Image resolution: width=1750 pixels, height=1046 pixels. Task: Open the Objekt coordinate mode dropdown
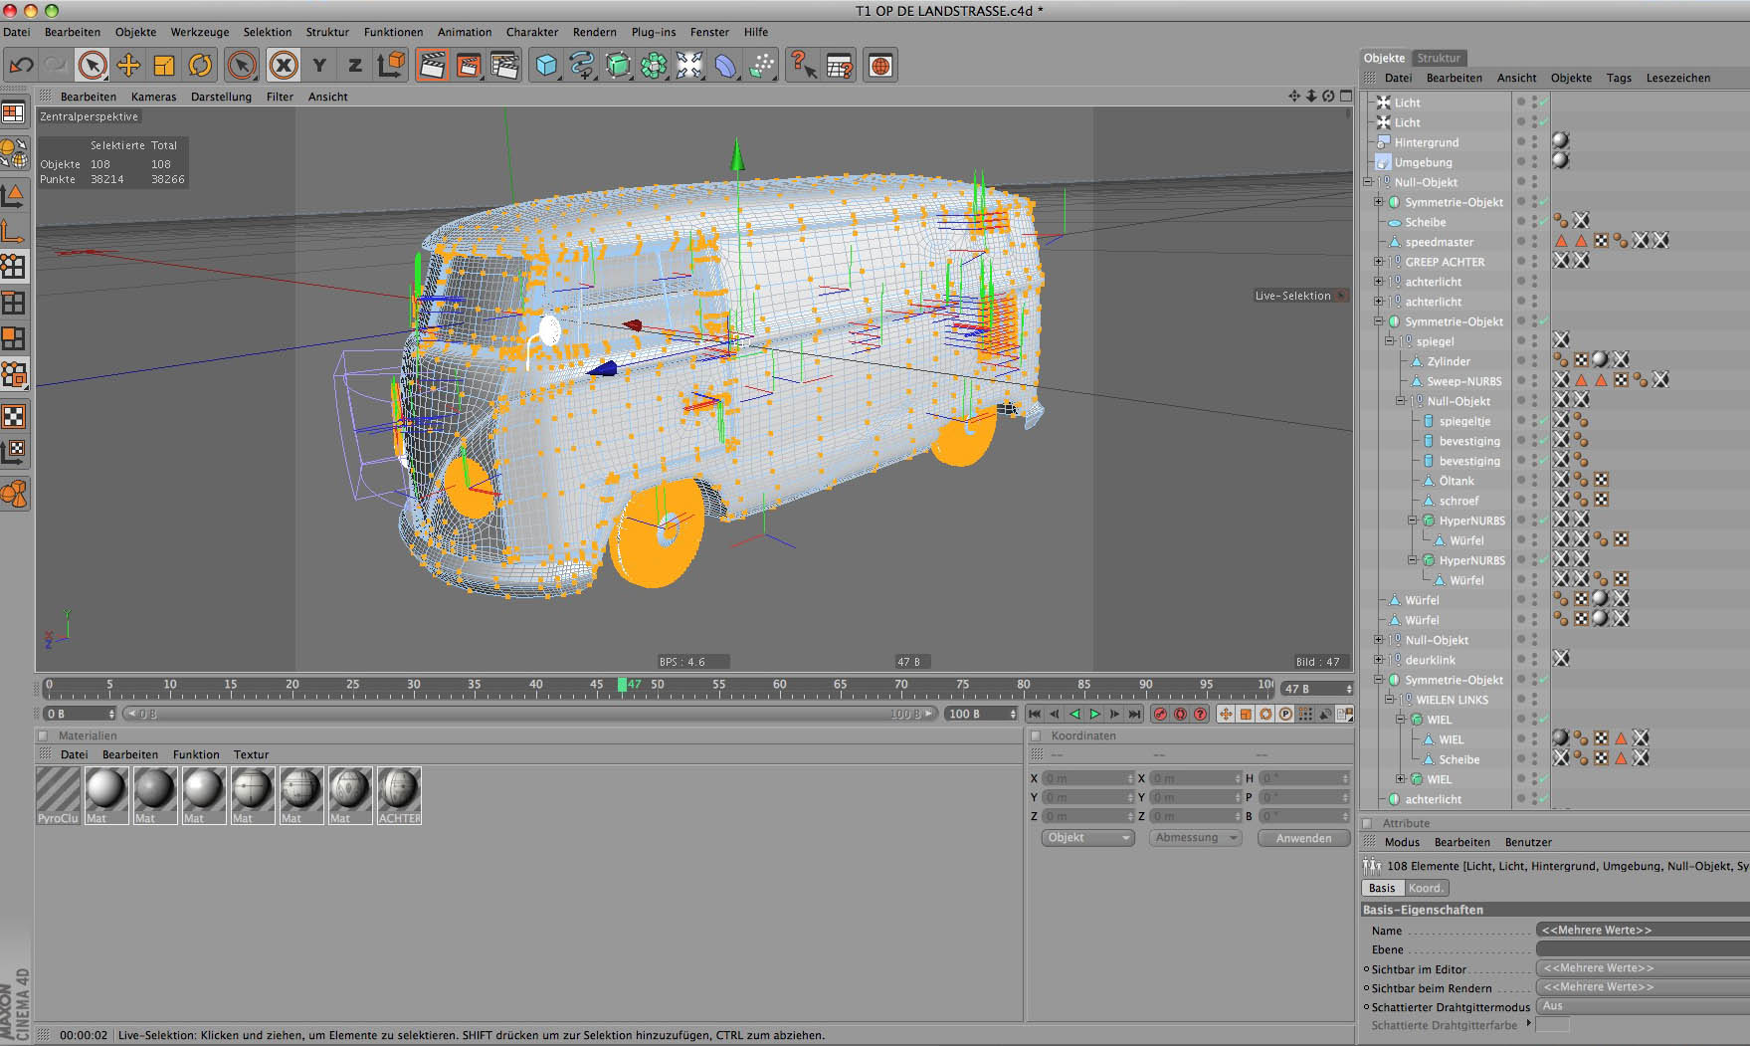point(1087,838)
